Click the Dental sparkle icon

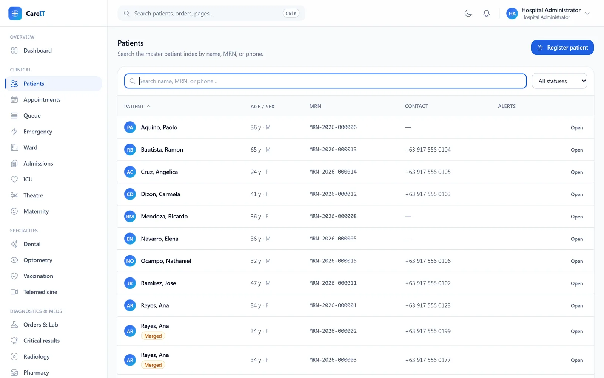(x=14, y=244)
